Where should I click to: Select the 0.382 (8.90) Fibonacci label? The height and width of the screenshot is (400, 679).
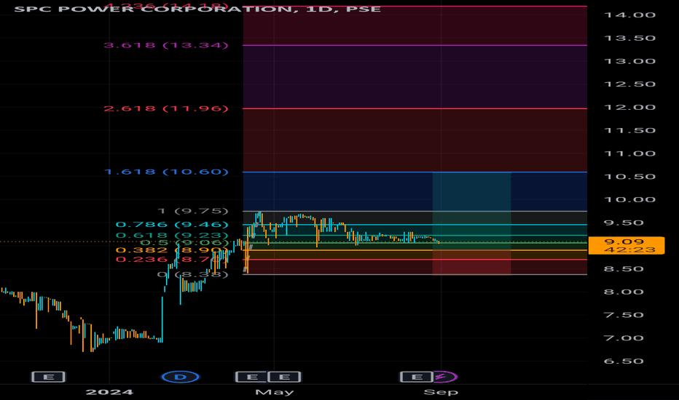coord(171,250)
